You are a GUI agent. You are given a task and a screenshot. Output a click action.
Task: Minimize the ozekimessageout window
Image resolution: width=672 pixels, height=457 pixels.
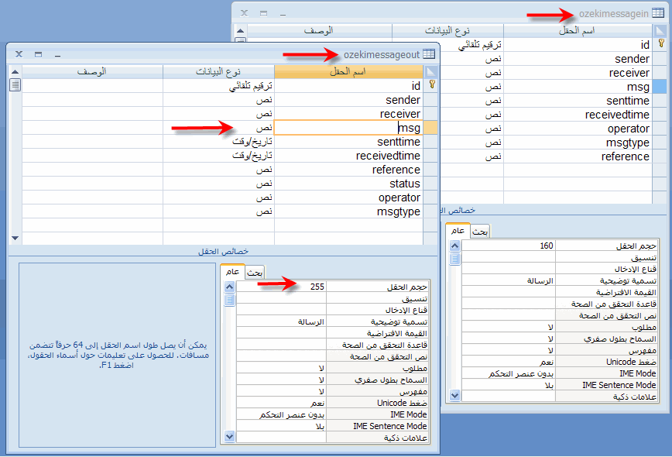(x=57, y=54)
